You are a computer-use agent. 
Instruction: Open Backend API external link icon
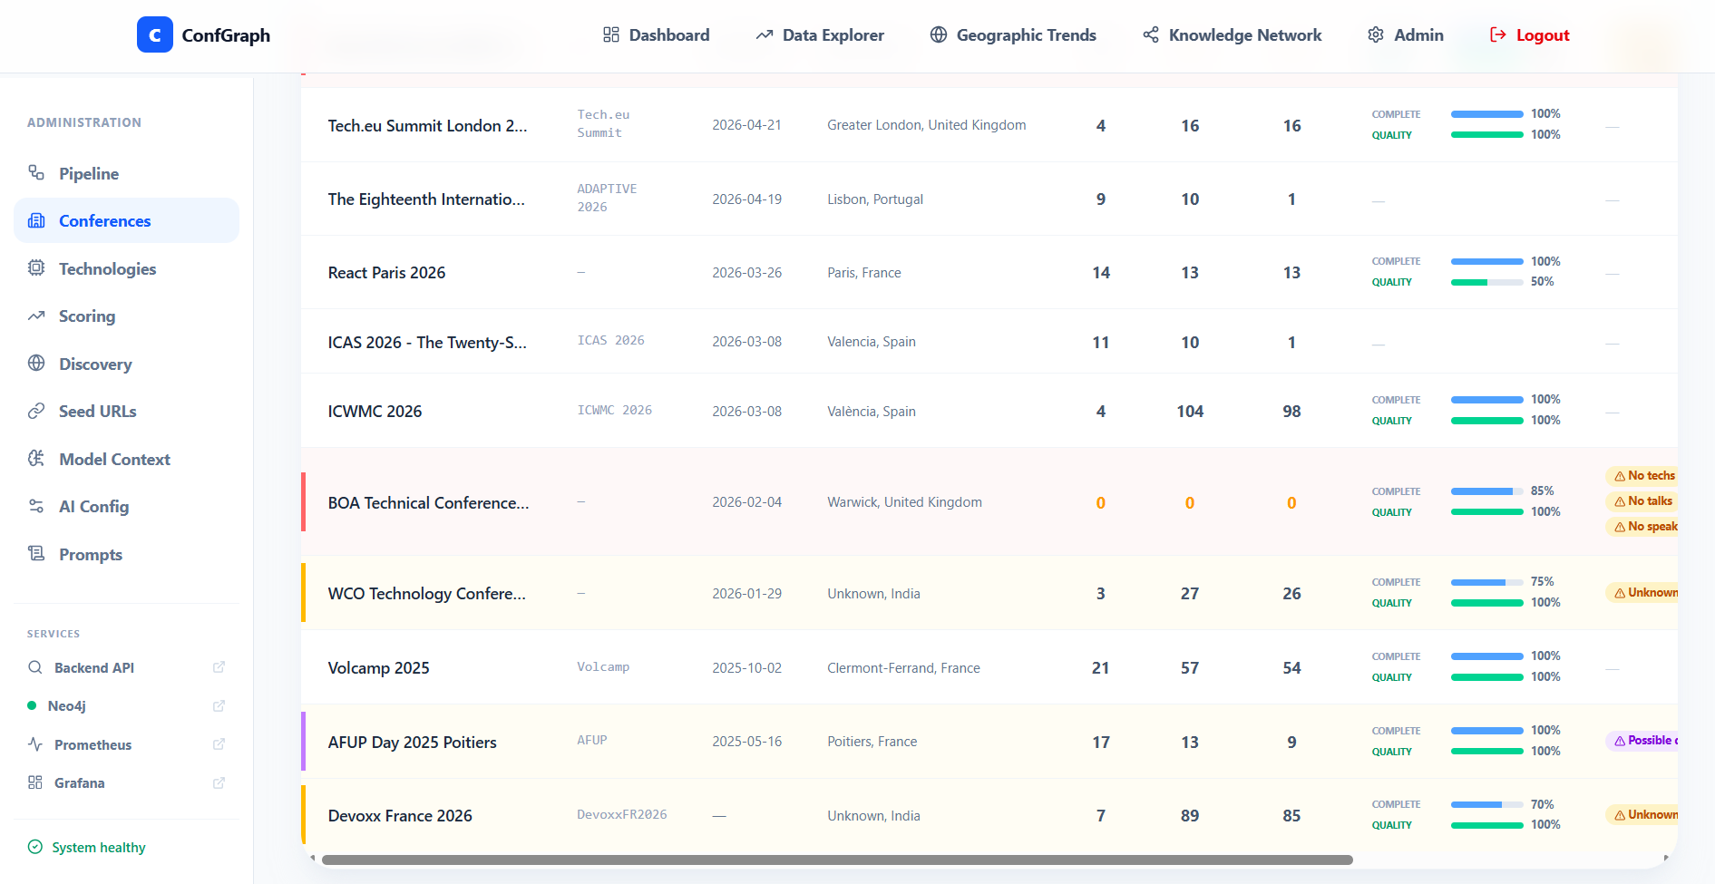[x=219, y=667]
